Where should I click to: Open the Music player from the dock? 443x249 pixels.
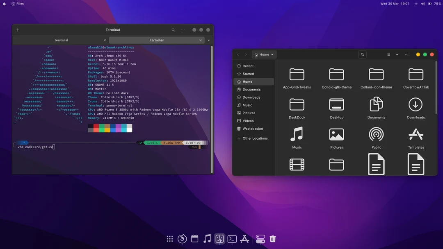[207, 238]
